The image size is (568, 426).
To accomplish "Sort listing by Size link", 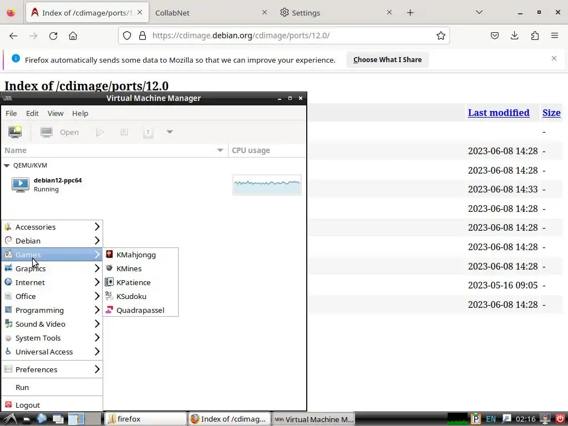I will (551, 113).
